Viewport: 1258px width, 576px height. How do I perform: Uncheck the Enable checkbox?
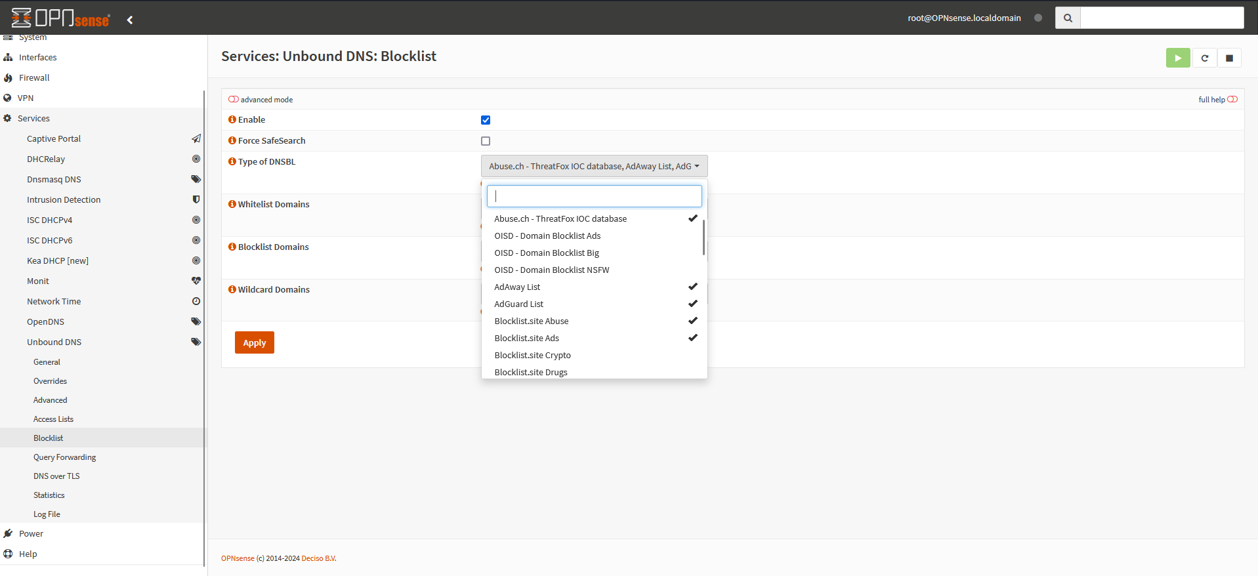pyautogui.click(x=486, y=120)
